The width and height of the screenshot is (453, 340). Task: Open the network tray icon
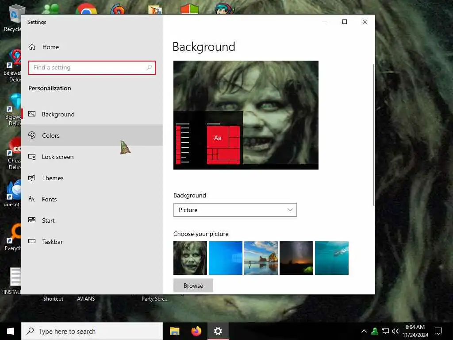click(385, 331)
